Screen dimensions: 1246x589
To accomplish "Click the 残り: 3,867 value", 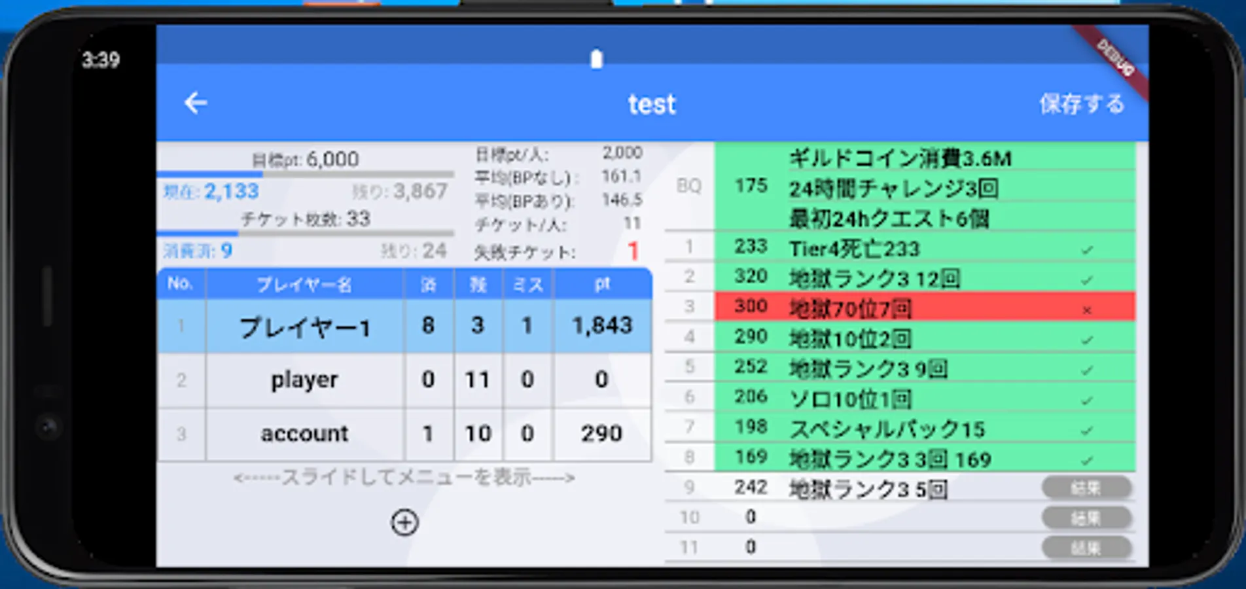I will coord(400,191).
